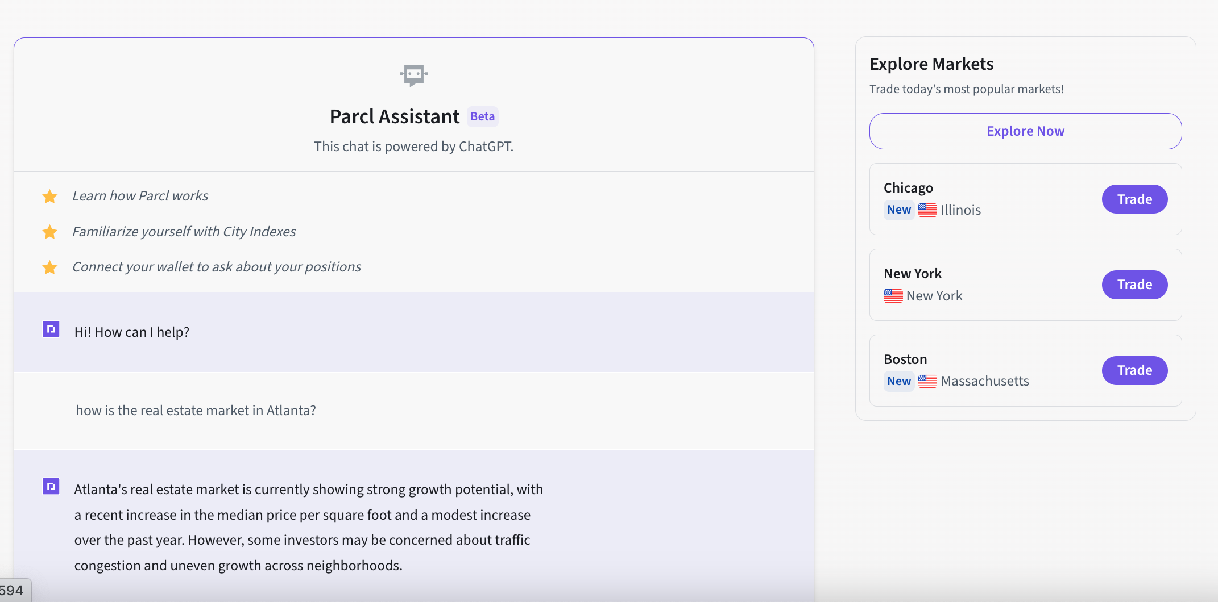Screen dimensions: 1218x602
Task: Select the suggestion Learn how Parcl works
Action: 140,196
